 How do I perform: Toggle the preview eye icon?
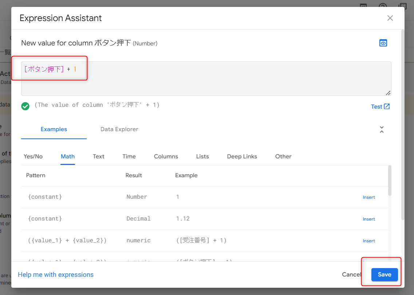[383, 43]
